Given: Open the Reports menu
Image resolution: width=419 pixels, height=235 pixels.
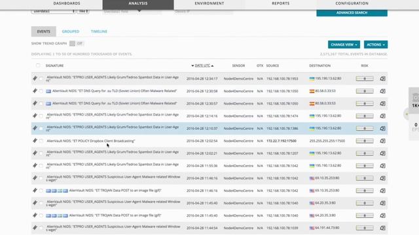Looking at the screenshot, I should 281,3.
